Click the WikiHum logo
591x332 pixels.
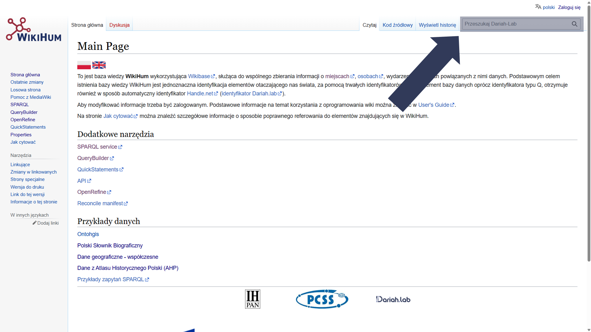(x=33, y=30)
